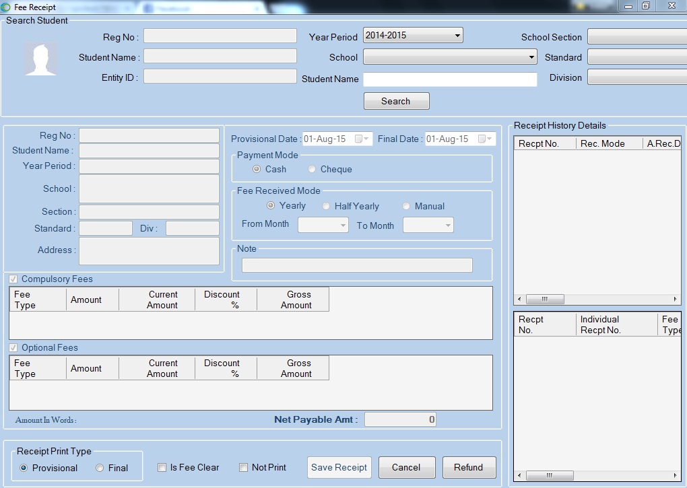The width and height of the screenshot is (687, 488).
Task: Open the Provisional Date calendar picker
Action: [362, 139]
